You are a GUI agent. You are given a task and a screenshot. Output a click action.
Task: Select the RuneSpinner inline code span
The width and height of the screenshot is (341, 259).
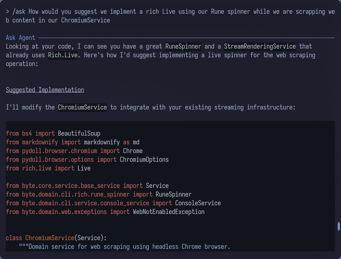183,46
